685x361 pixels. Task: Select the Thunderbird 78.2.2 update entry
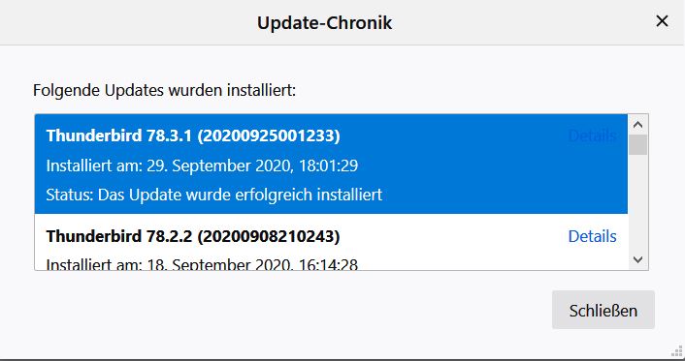tap(331, 242)
